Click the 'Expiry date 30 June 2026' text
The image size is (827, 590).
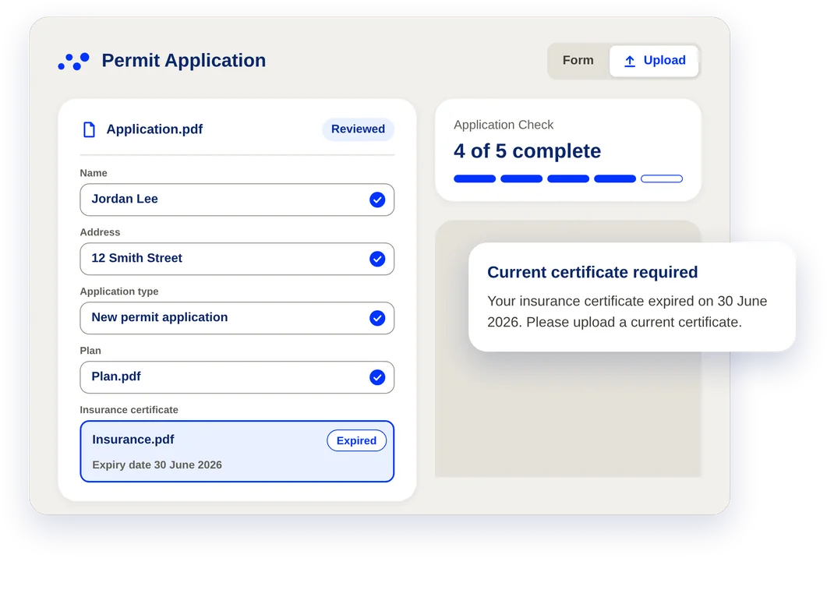(157, 465)
